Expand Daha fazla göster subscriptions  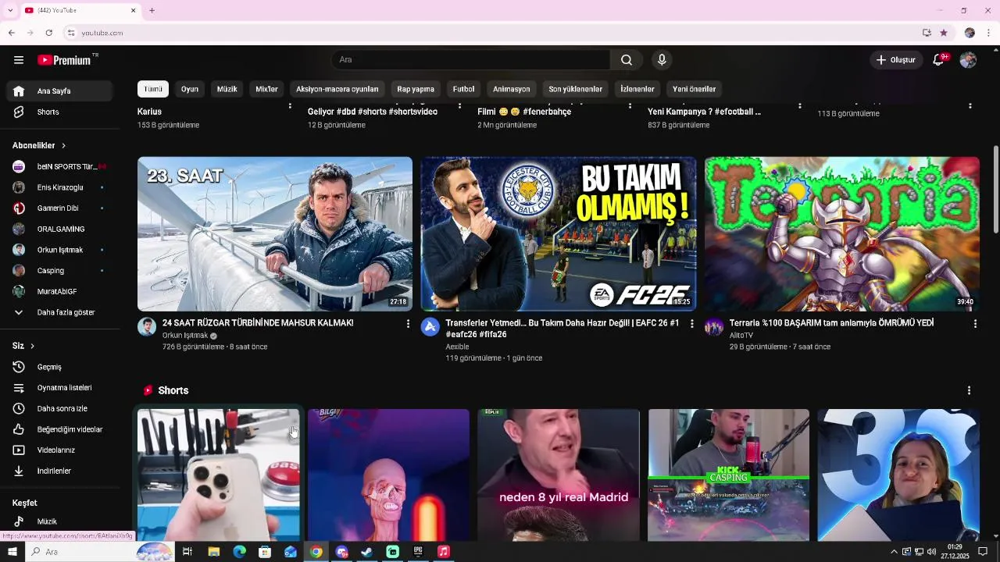(x=59, y=312)
